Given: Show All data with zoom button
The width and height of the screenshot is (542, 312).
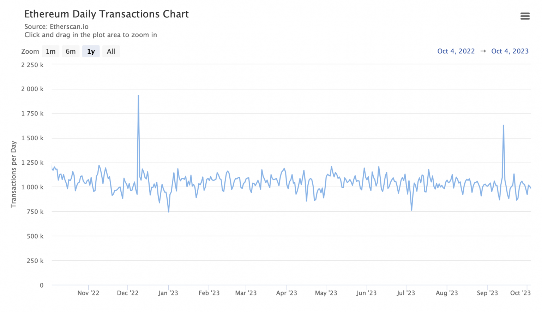Looking at the screenshot, I should pos(111,52).
